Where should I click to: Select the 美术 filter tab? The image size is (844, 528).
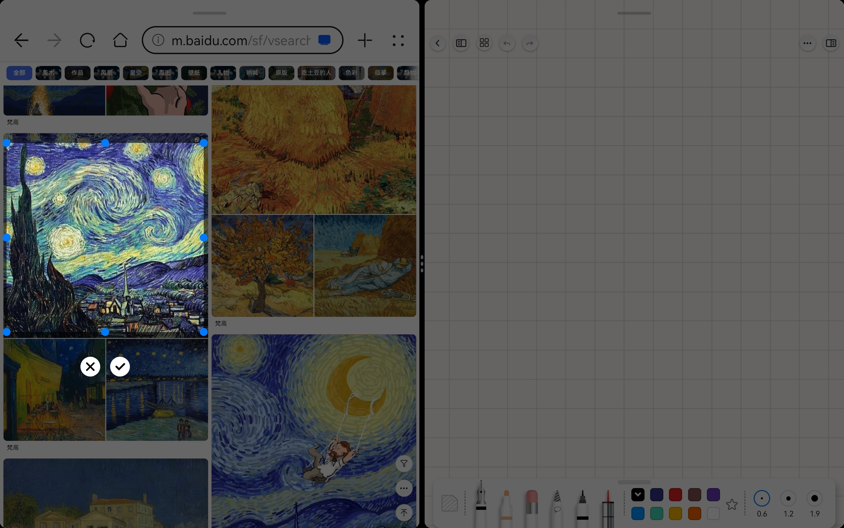pos(48,73)
